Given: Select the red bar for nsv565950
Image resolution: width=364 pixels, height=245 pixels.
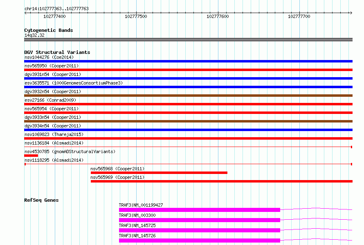Looking at the screenshot, I should [x=188, y=70].
